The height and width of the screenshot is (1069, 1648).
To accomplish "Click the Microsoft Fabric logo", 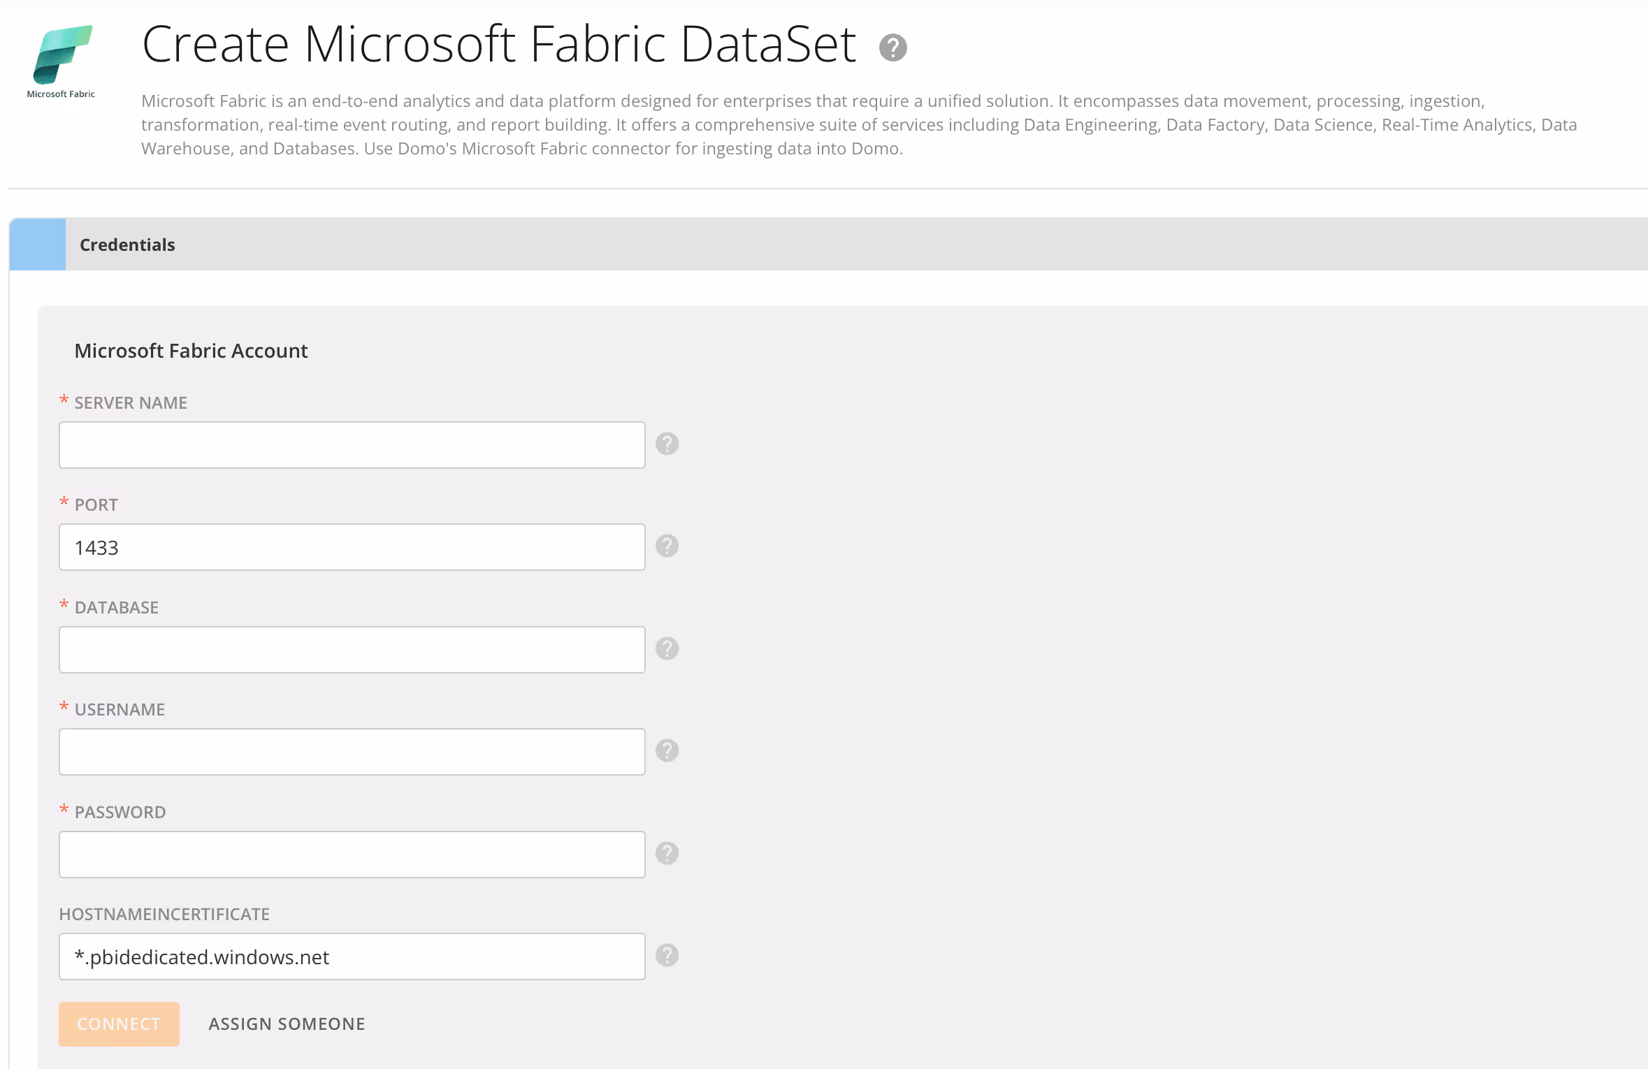I will click(62, 61).
